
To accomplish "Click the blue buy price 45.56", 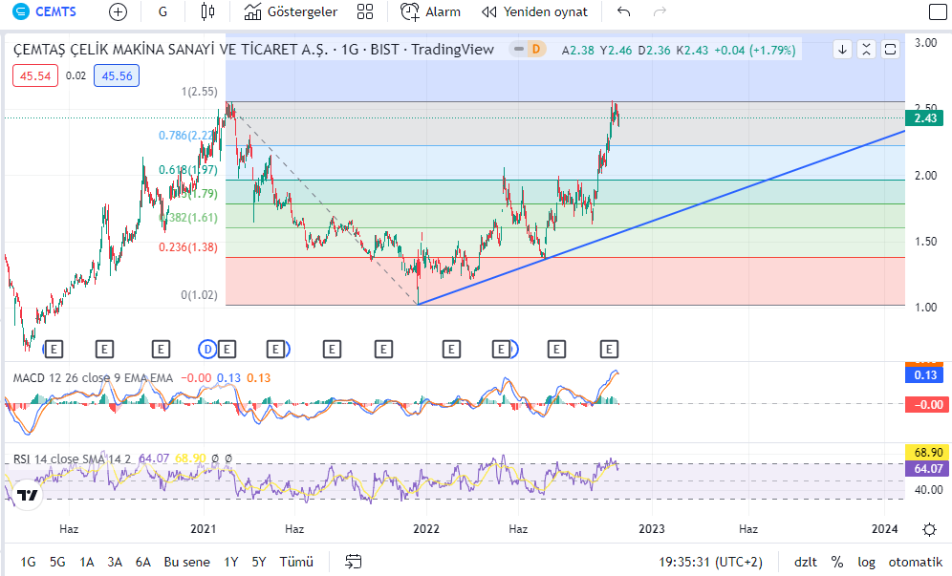I will click(117, 75).
